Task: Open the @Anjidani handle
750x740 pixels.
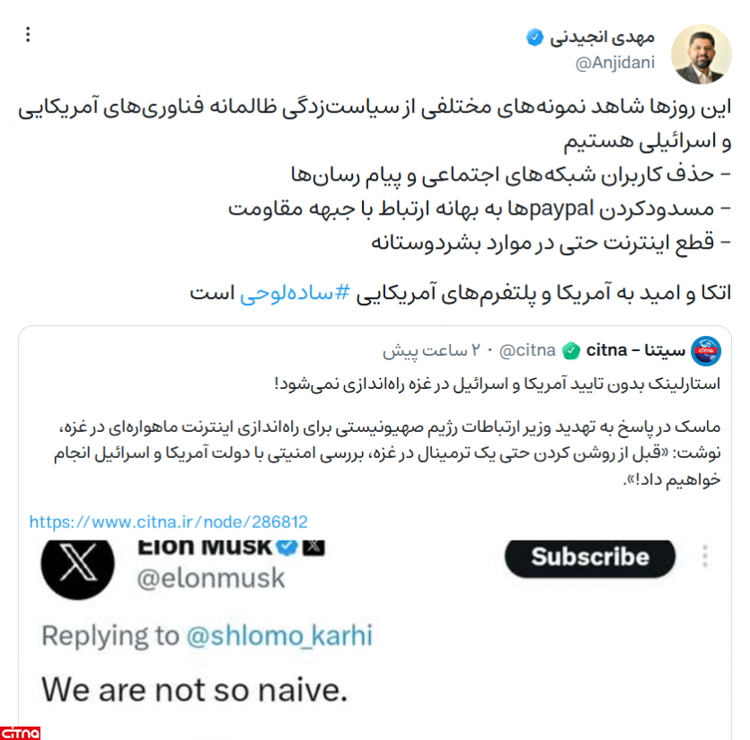Action: [x=614, y=62]
